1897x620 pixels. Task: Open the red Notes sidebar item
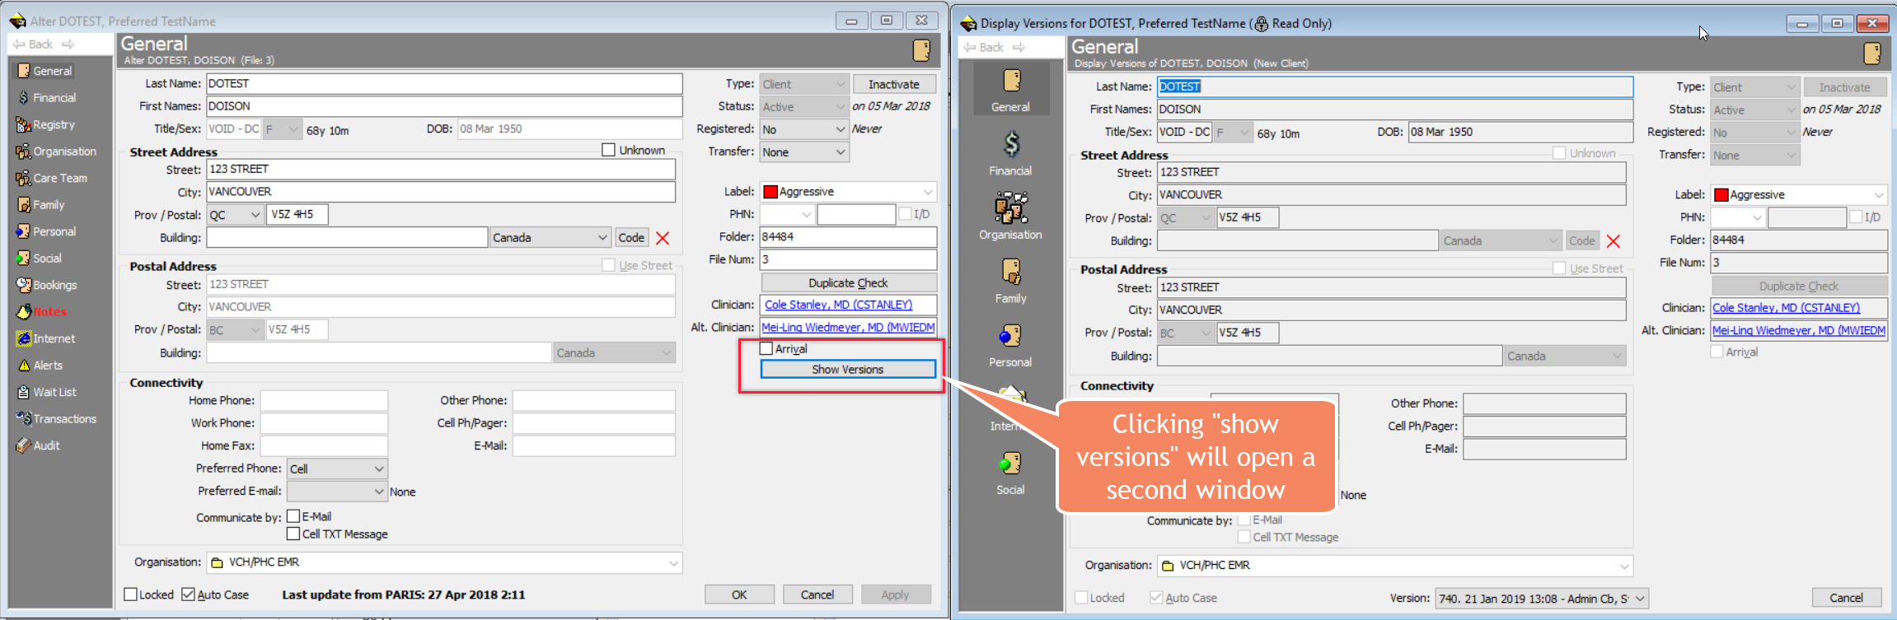point(49,312)
